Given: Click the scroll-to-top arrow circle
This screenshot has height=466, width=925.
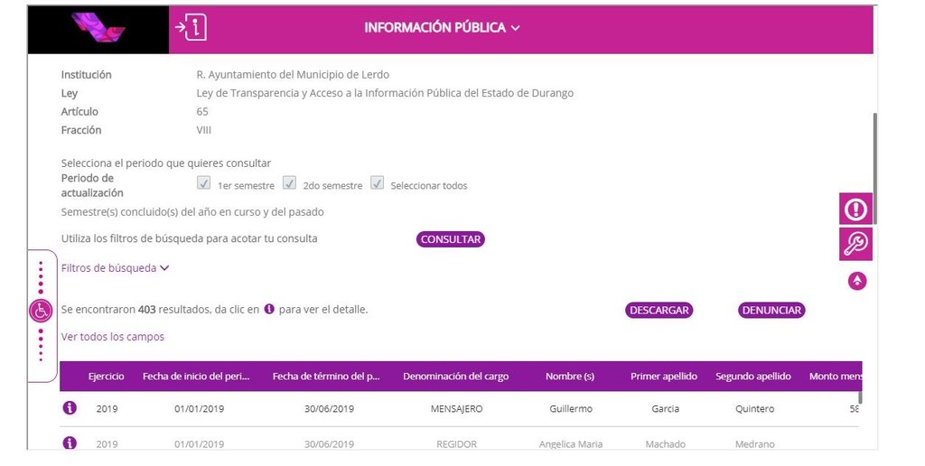Looking at the screenshot, I should pyautogui.click(x=857, y=281).
